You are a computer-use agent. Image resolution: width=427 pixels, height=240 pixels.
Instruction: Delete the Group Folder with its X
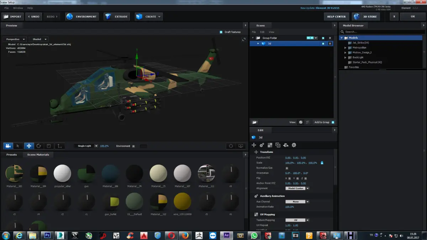[x=330, y=38]
